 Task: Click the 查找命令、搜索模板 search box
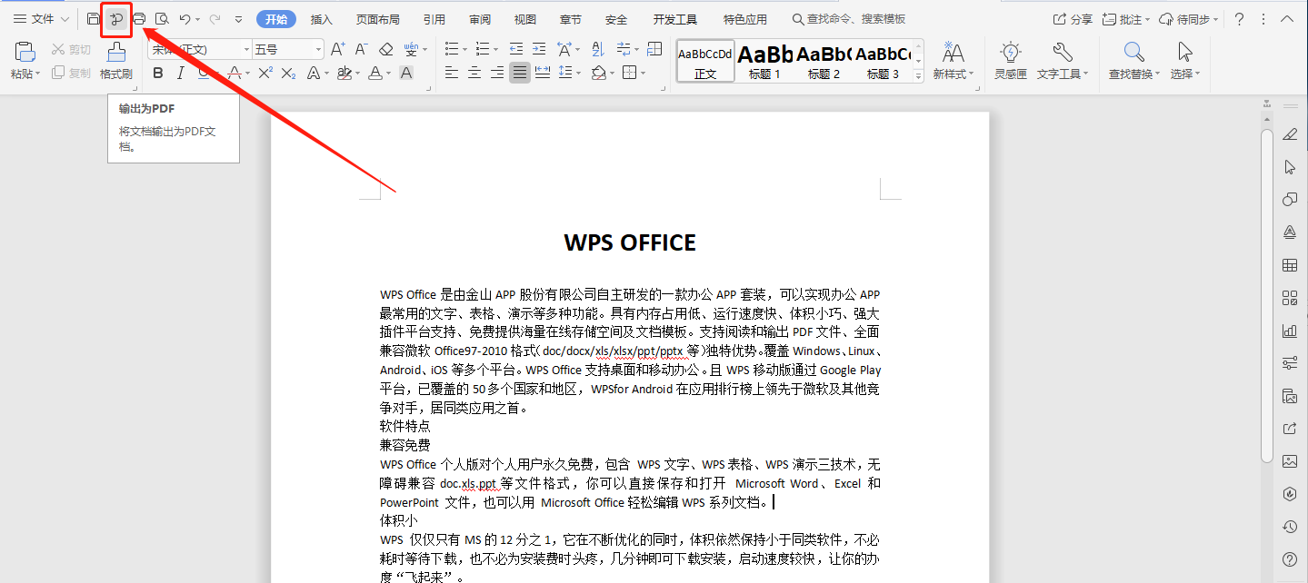tap(849, 19)
